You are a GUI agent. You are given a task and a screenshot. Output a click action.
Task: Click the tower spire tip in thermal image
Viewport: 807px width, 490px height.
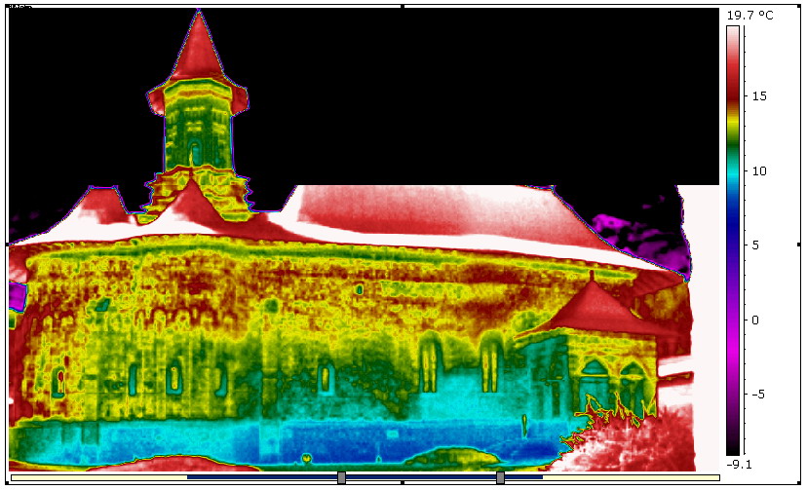point(199,14)
